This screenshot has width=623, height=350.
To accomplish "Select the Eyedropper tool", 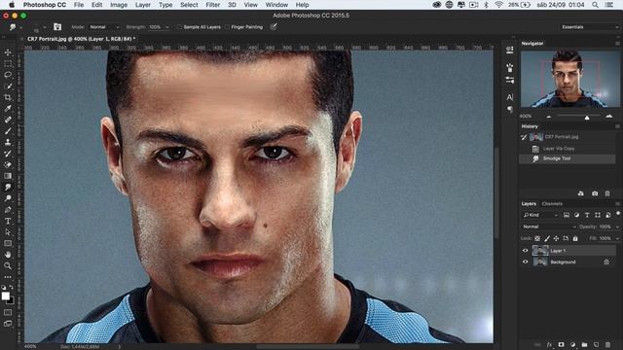I will pyautogui.click(x=8, y=108).
